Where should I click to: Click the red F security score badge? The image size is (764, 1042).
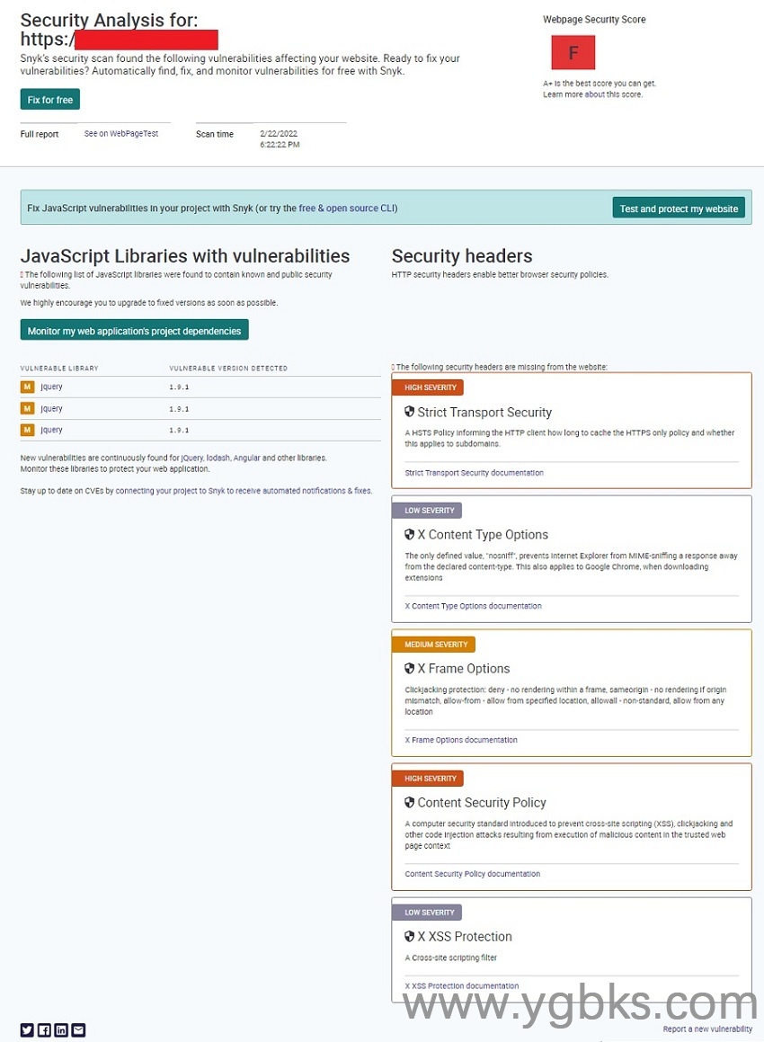point(573,52)
